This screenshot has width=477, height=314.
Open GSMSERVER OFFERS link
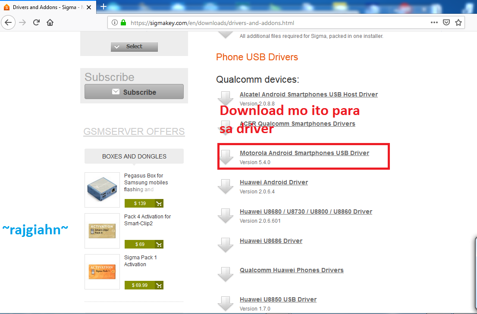point(134,131)
